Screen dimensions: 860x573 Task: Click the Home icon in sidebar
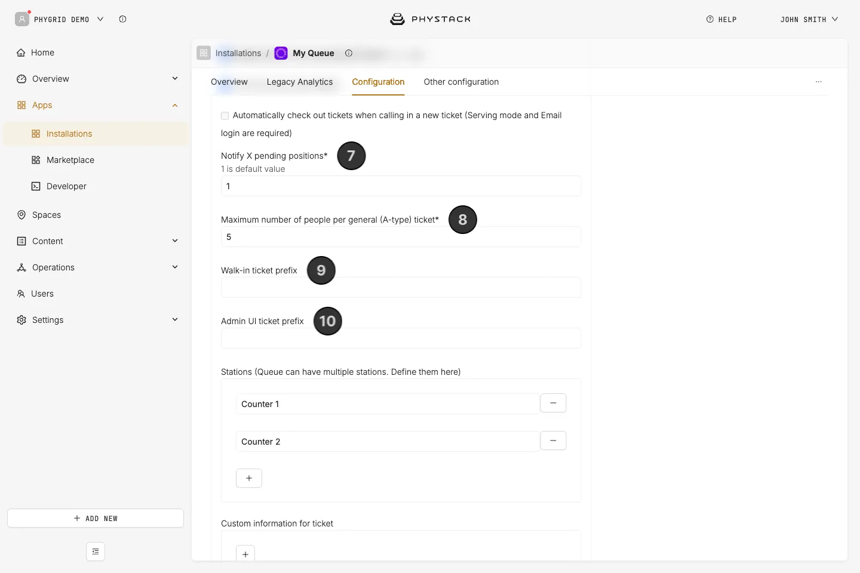click(x=21, y=53)
